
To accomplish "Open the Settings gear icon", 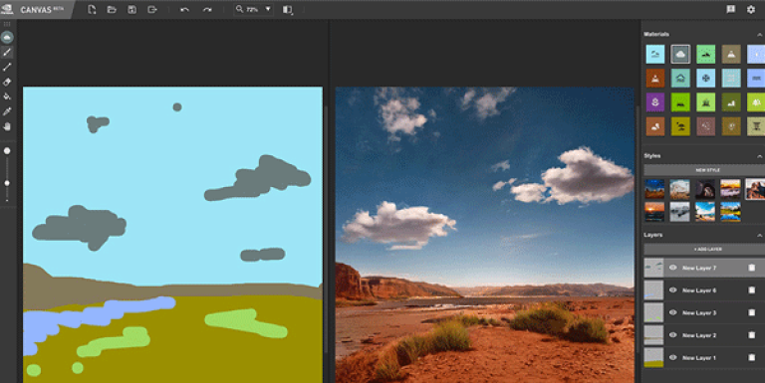I will point(751,9).
